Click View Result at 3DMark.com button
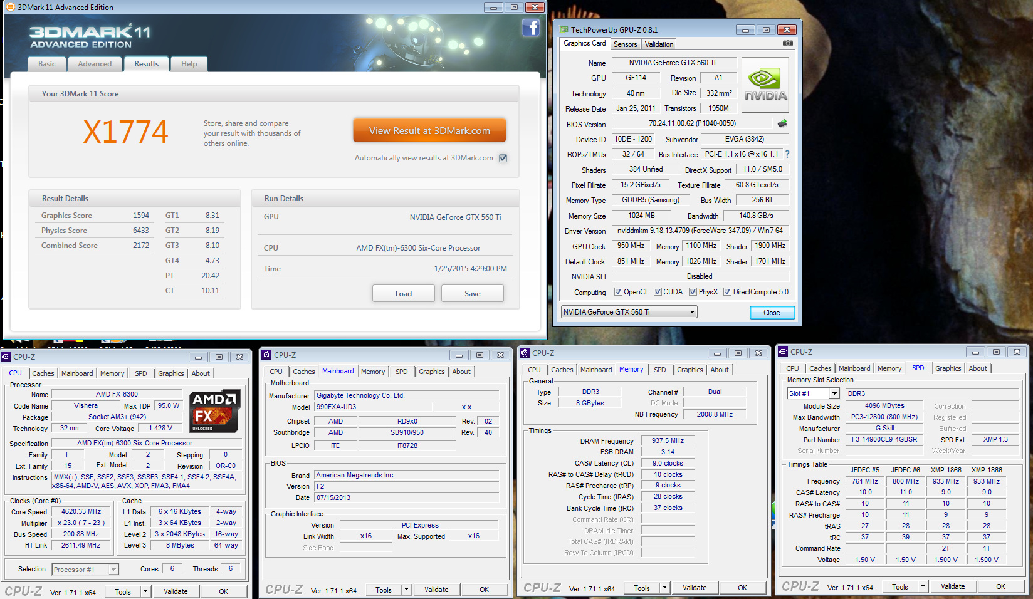 pyautogui.click(x=429, y=130)
